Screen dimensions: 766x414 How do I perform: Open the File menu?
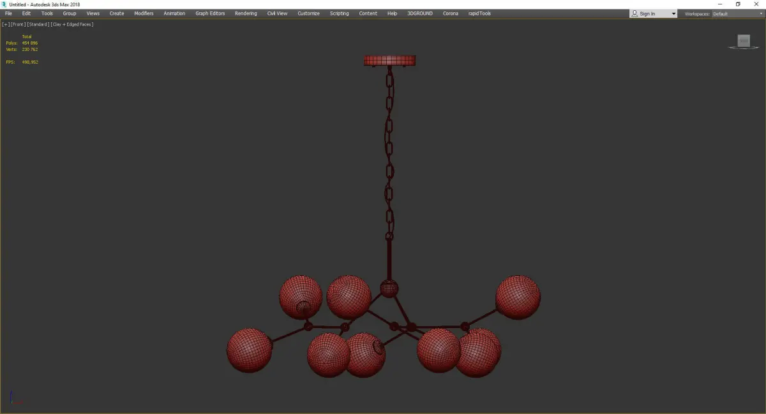point(8,13)
